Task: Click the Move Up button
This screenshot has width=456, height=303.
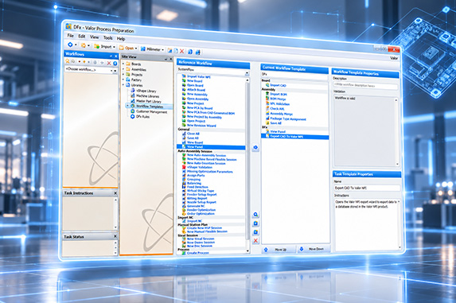Action: (x=279, y=250)
